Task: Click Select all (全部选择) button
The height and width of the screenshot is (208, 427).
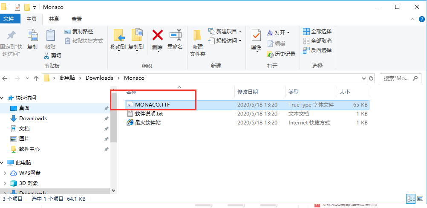Action: pos(317,31)
